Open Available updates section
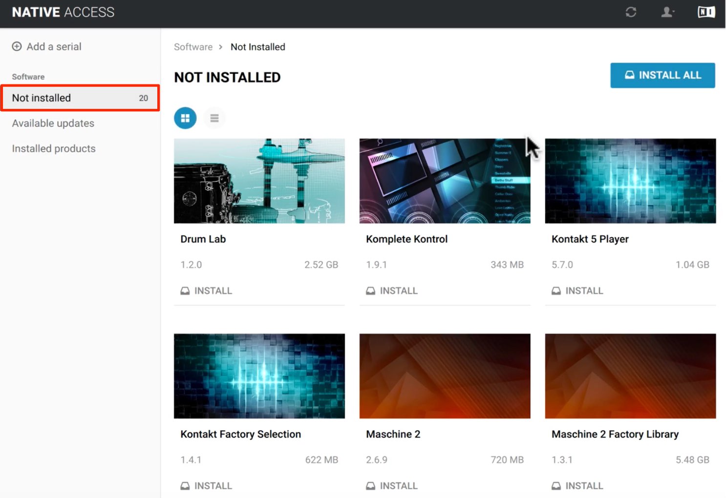726x498 pixels. (x=53, y=124)
